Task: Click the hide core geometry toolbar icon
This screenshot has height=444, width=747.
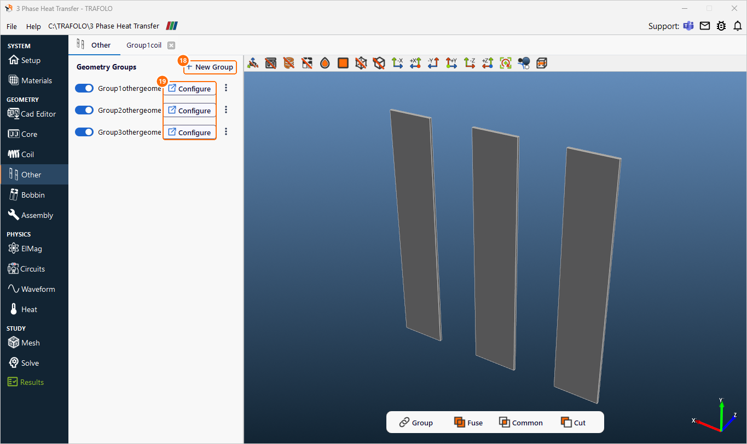Action: 271,63
